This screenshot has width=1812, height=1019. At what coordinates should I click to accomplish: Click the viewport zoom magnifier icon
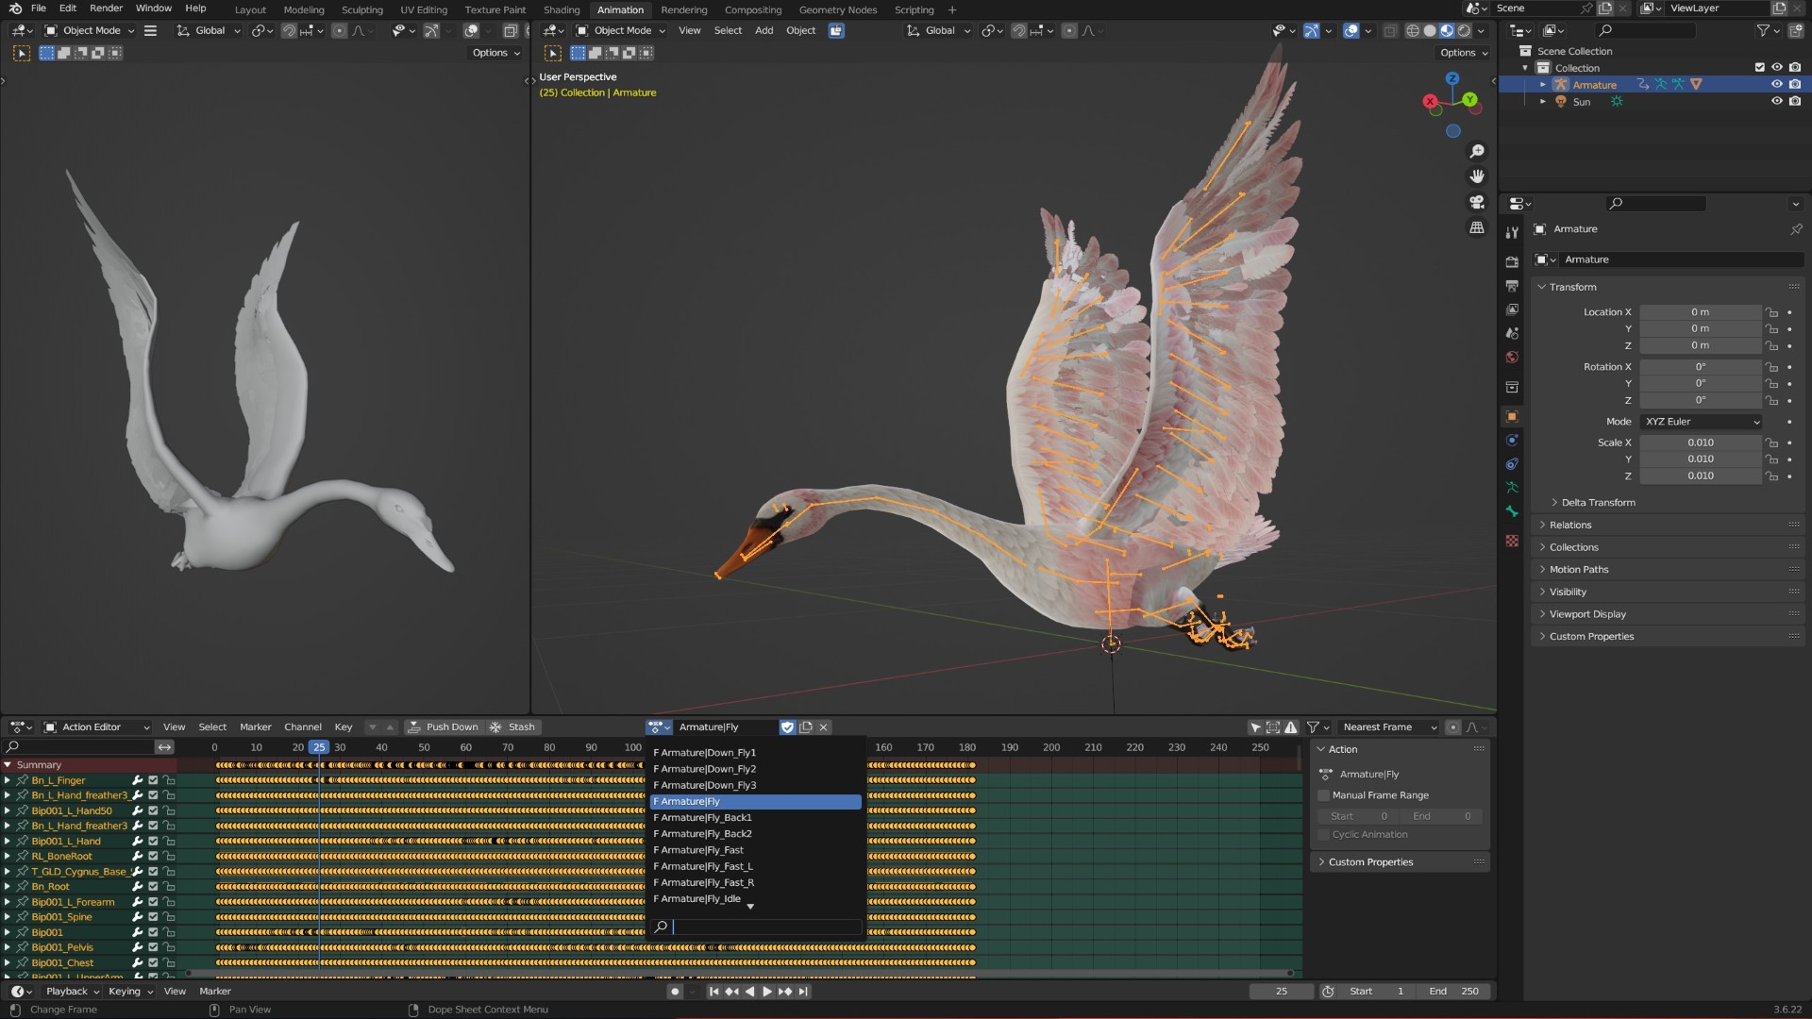pyautogui.click(x=1477, y=151)
